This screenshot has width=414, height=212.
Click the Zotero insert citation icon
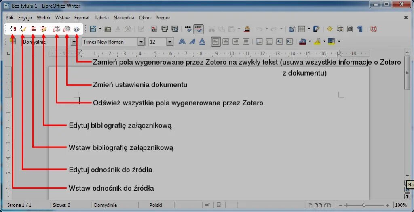coord(13,29)
